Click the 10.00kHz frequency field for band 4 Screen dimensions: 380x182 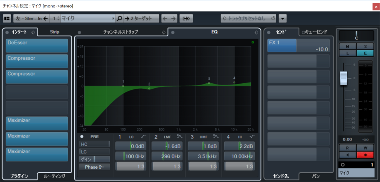tap(239, 156)
